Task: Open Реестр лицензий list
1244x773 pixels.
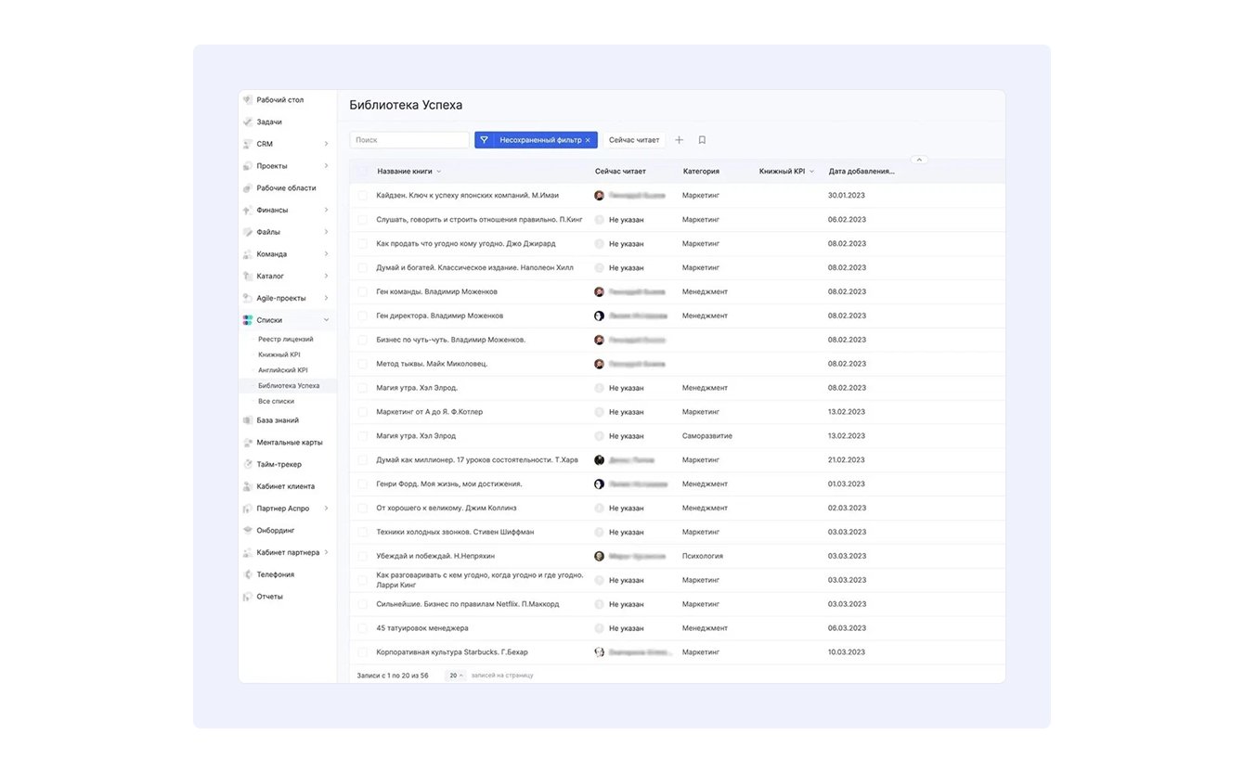Action: 286,339
